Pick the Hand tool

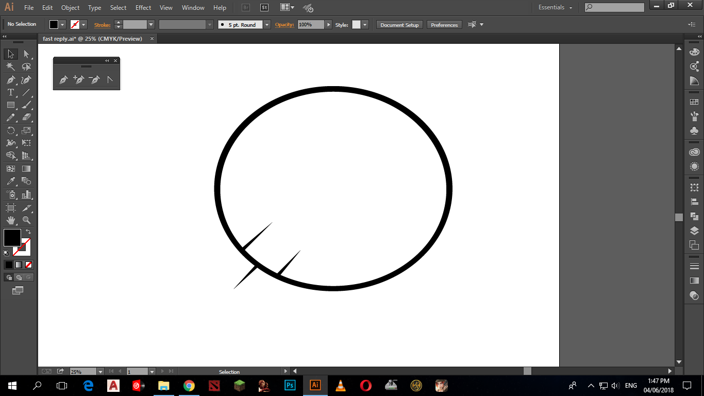(x=10, y=220)
